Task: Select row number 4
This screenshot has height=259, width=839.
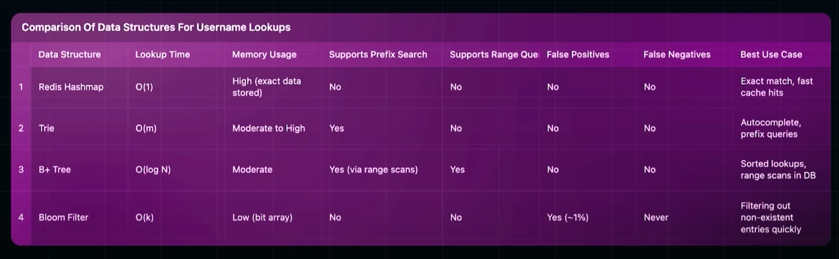Action: point(21,218)
